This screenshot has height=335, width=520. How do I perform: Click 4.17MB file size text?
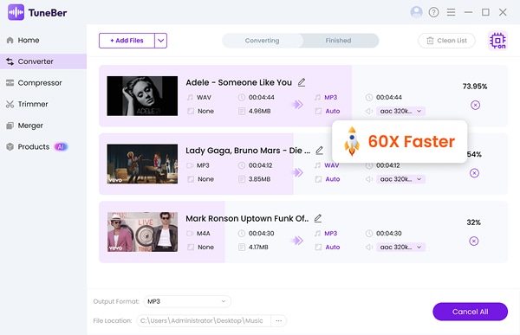(258, 247)
